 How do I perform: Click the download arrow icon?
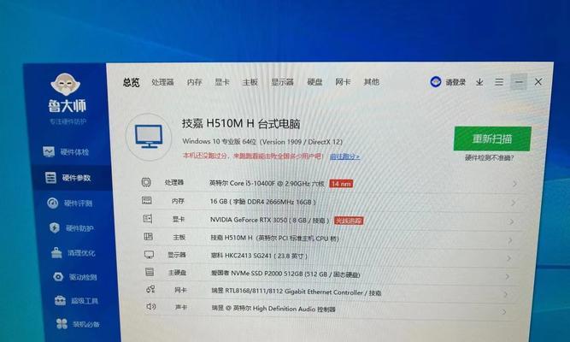pyautogui.click(x=479, y=82)
